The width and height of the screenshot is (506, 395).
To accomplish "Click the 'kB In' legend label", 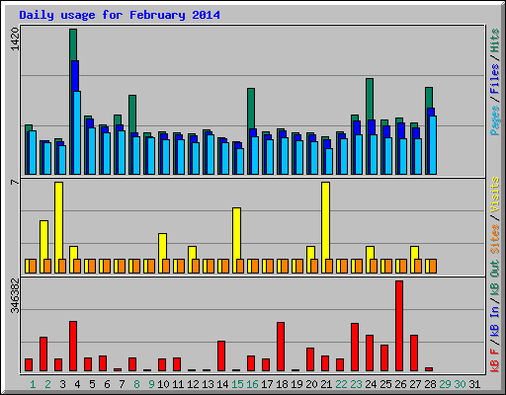I will coord(494,321).
